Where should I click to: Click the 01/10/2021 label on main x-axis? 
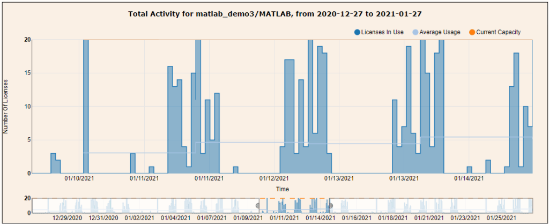click(80, 178)
